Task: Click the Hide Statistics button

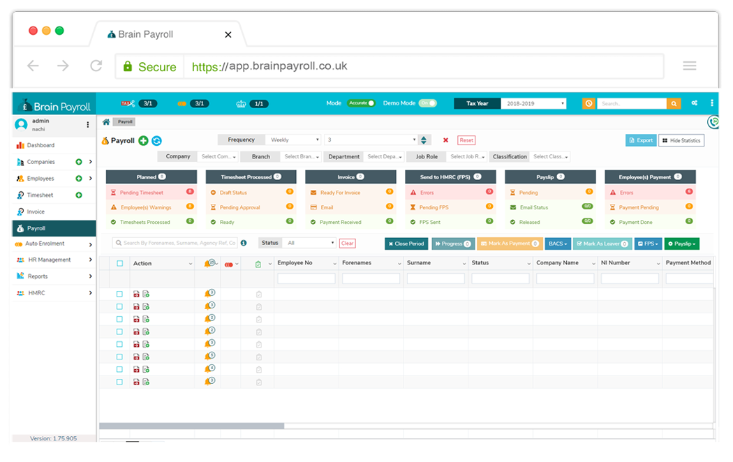Action: pyautogui.click(x=681, y=140)
